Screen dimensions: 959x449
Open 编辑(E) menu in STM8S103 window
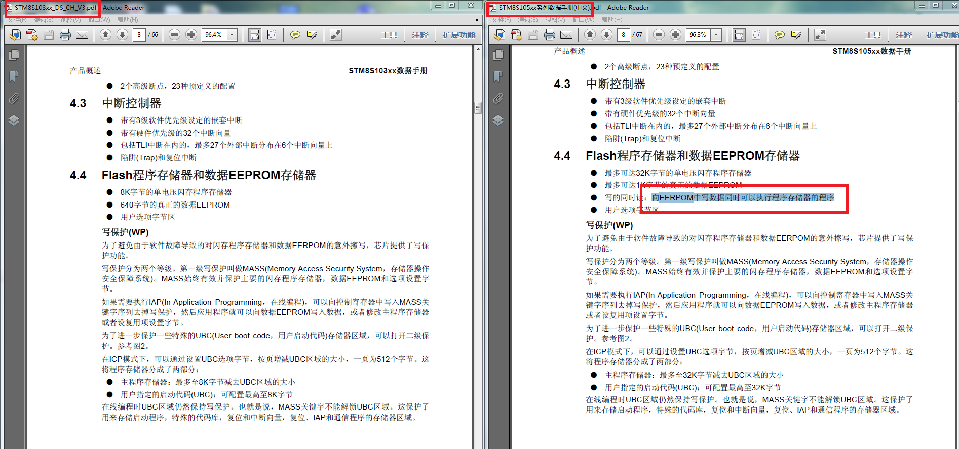pos(44,20)
